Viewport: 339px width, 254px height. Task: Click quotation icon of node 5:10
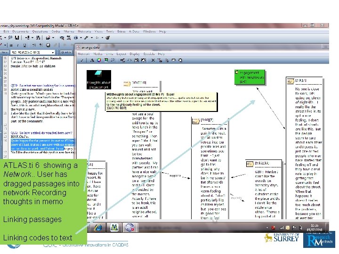point(196,121)
